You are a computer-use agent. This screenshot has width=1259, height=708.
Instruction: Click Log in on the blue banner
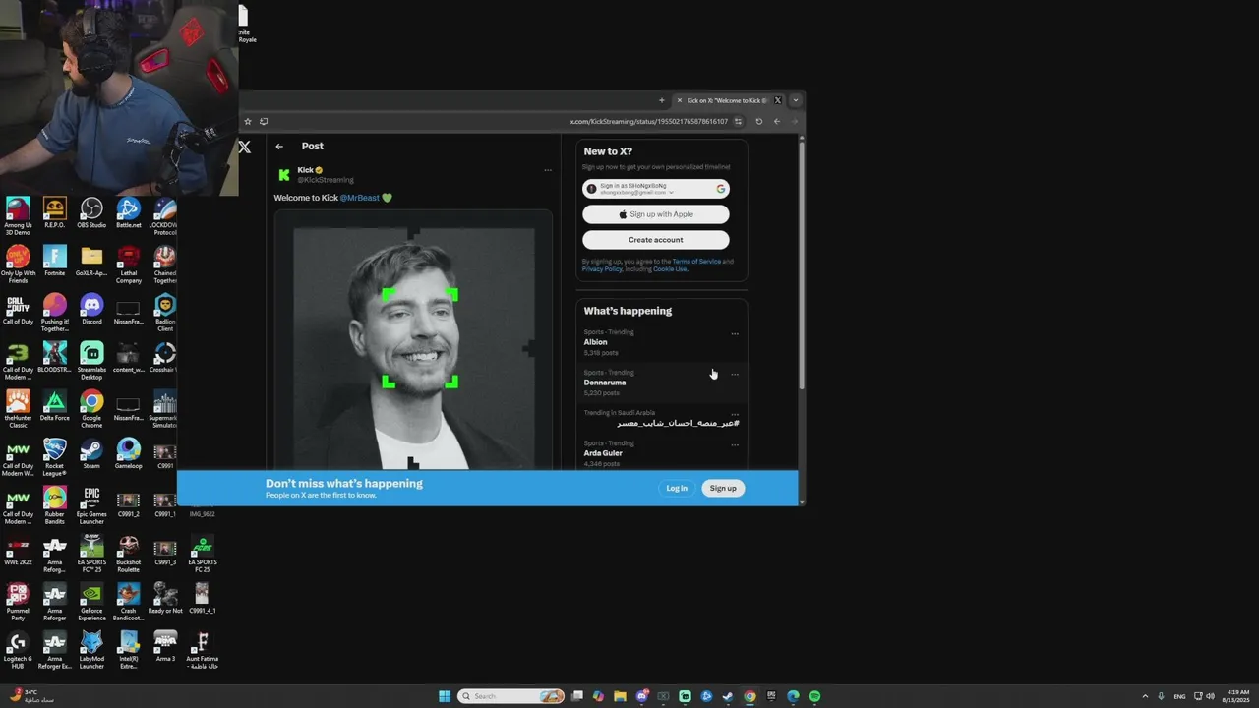pyautogui.click(x=677, y=488)
